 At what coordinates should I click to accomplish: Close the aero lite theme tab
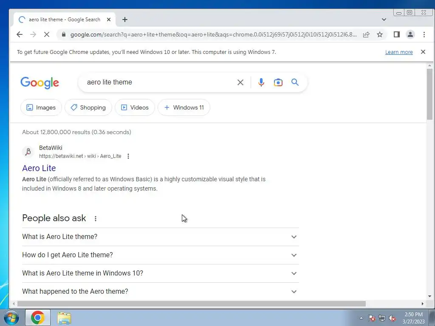pyautogui.click(x=109, y=20)
